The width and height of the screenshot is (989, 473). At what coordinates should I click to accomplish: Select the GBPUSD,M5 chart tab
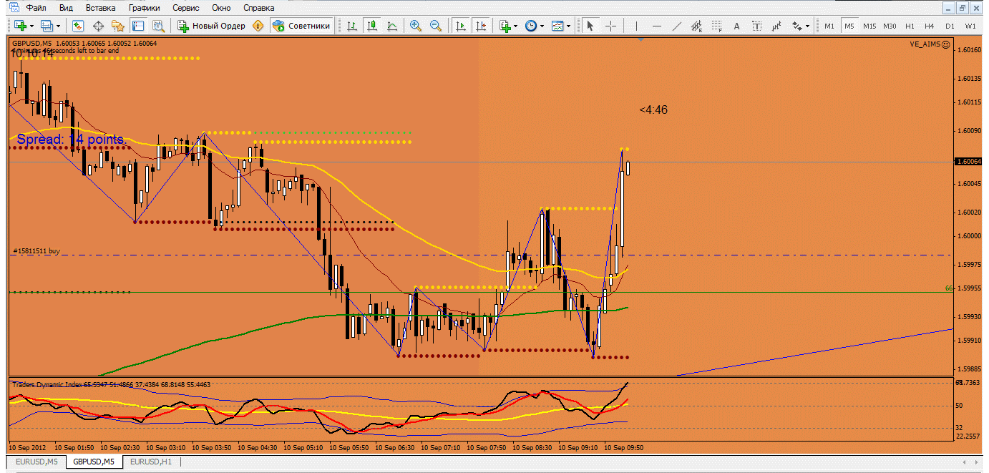tap(94, 462)
